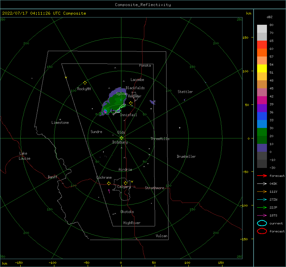The image size is (286, 267).
Task: Click the HighRiver city label
Action: [132, 223]
